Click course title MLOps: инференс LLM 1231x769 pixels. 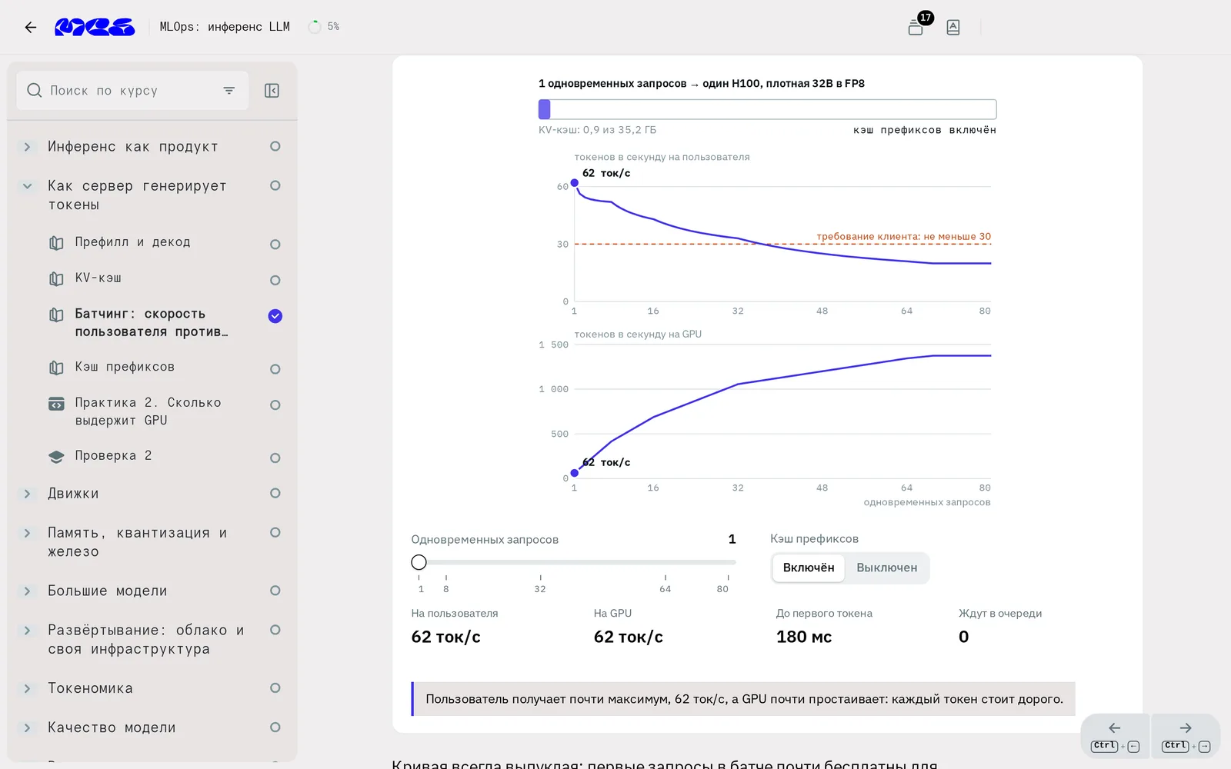225,27
